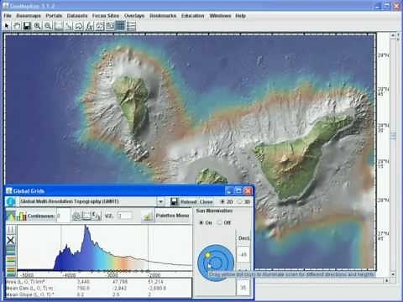The image size is (403, 302).
Task: Choose the zoom in magnifier tool
Action: click(38, 26)
